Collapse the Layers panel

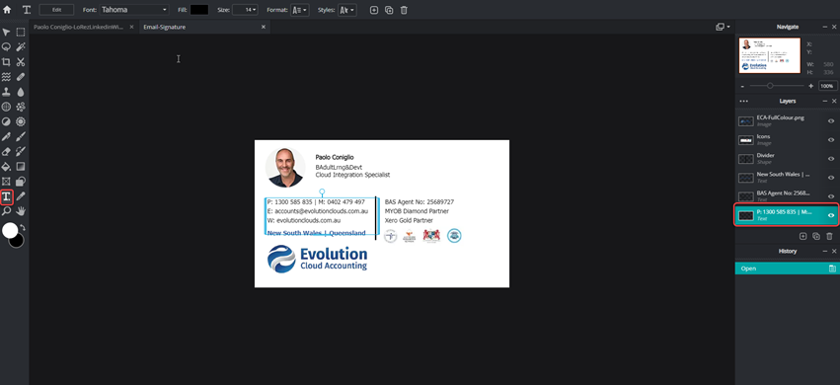click(825, 102)
